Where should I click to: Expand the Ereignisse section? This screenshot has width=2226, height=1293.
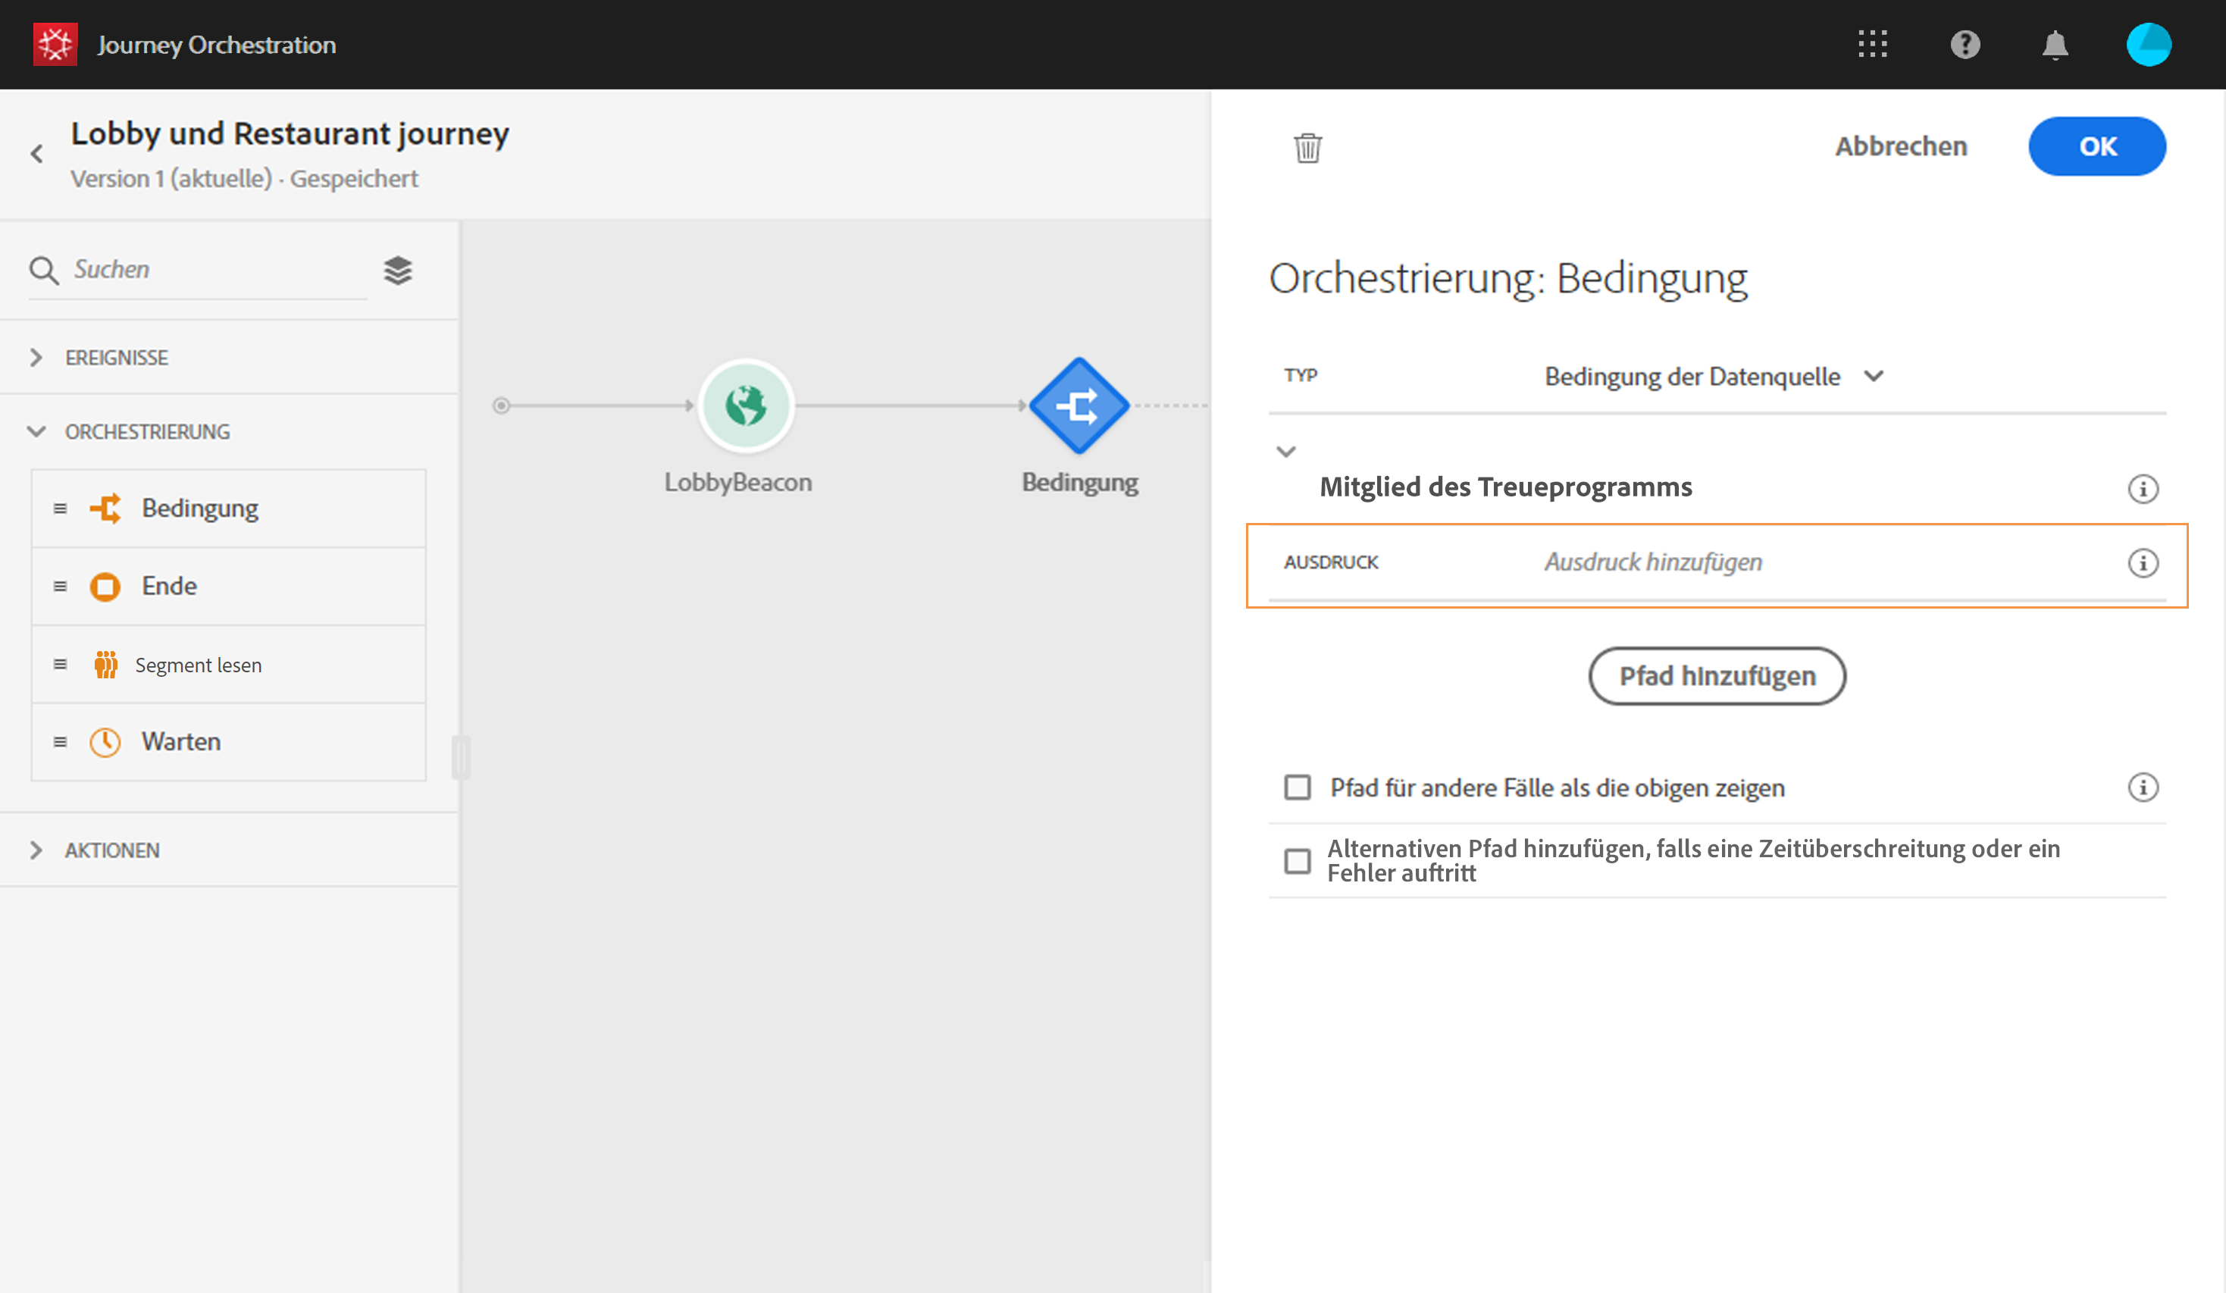coord(116,358)
